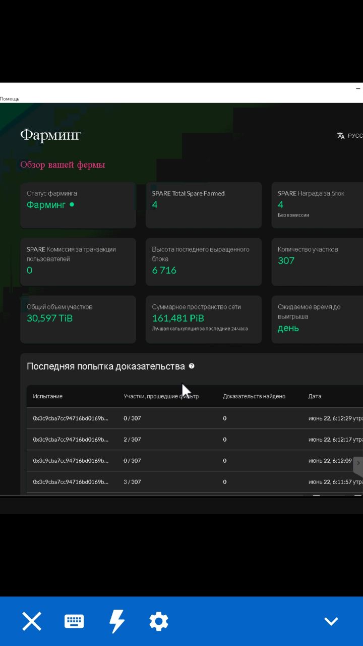
Task: Collapse the blue toolbar with chevron
Action: click(331, 621)
